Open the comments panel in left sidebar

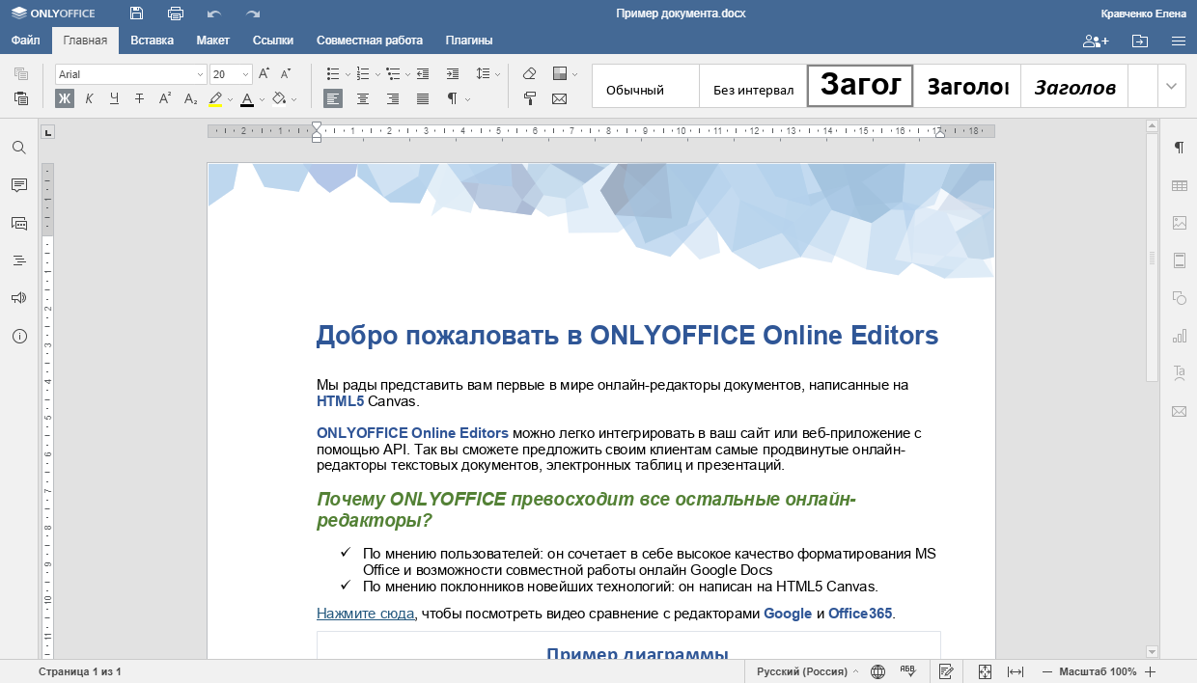tap(19, 185)
